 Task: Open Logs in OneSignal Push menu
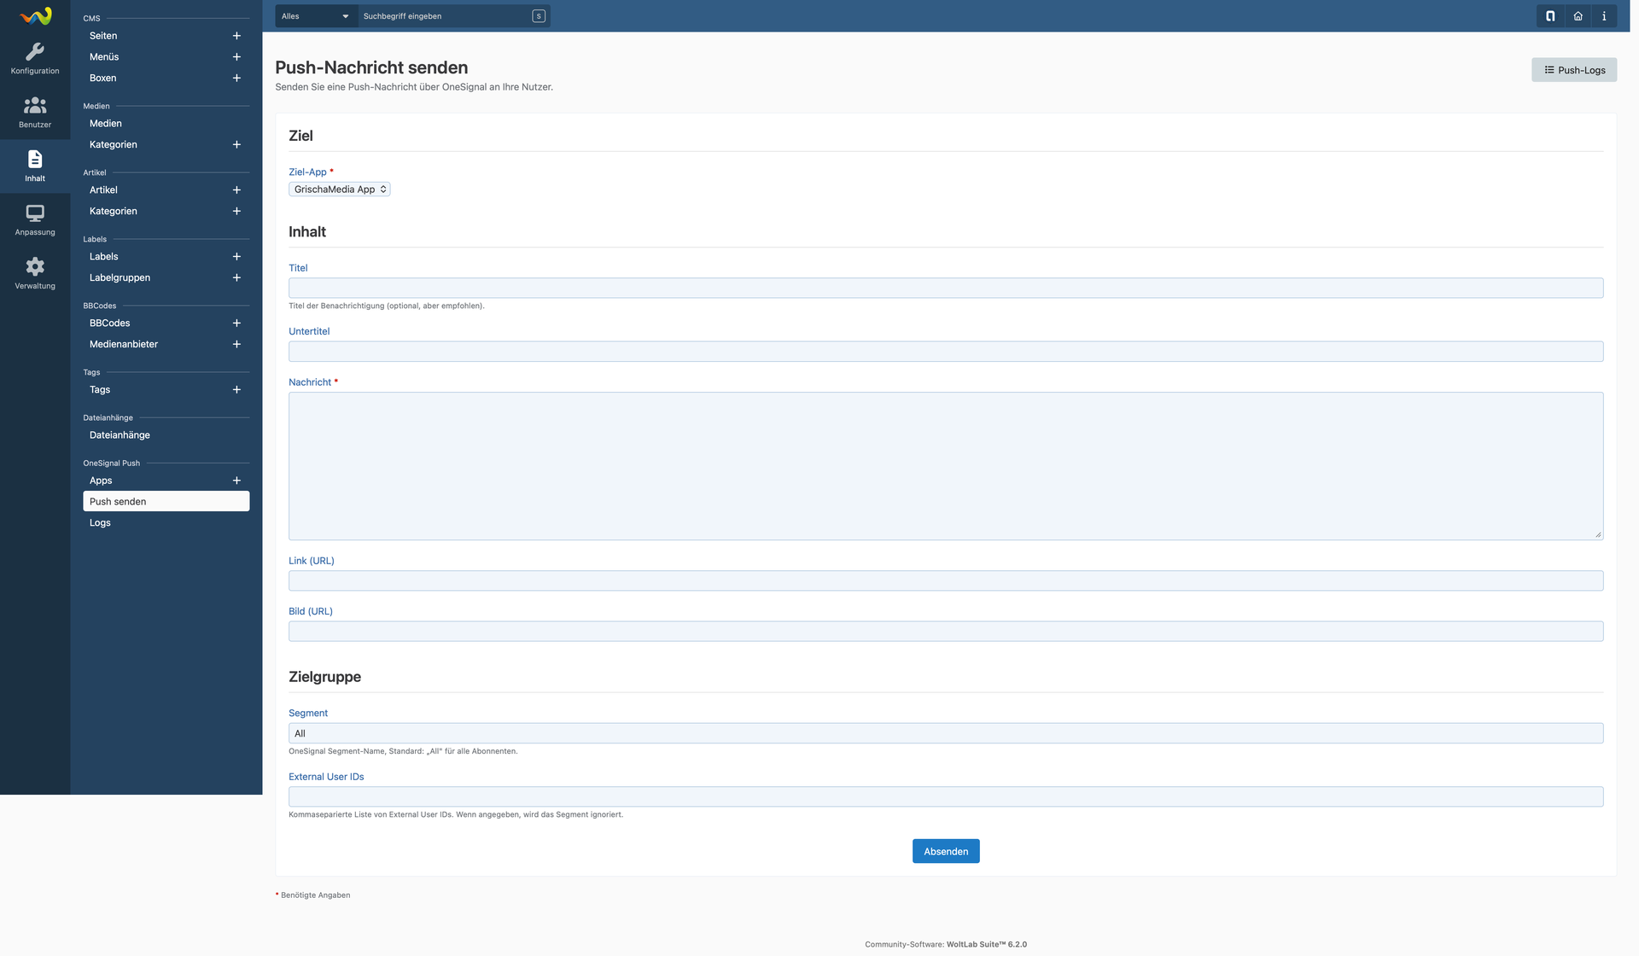tap(100, 523)
